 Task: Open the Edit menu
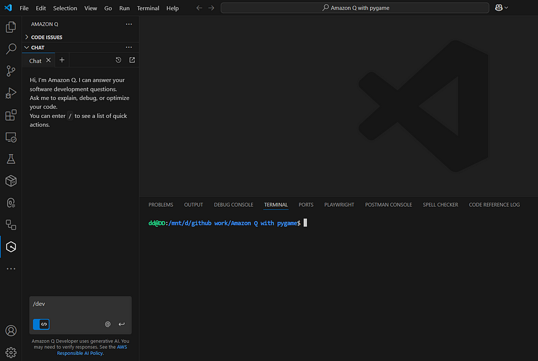tap(41, 8)
